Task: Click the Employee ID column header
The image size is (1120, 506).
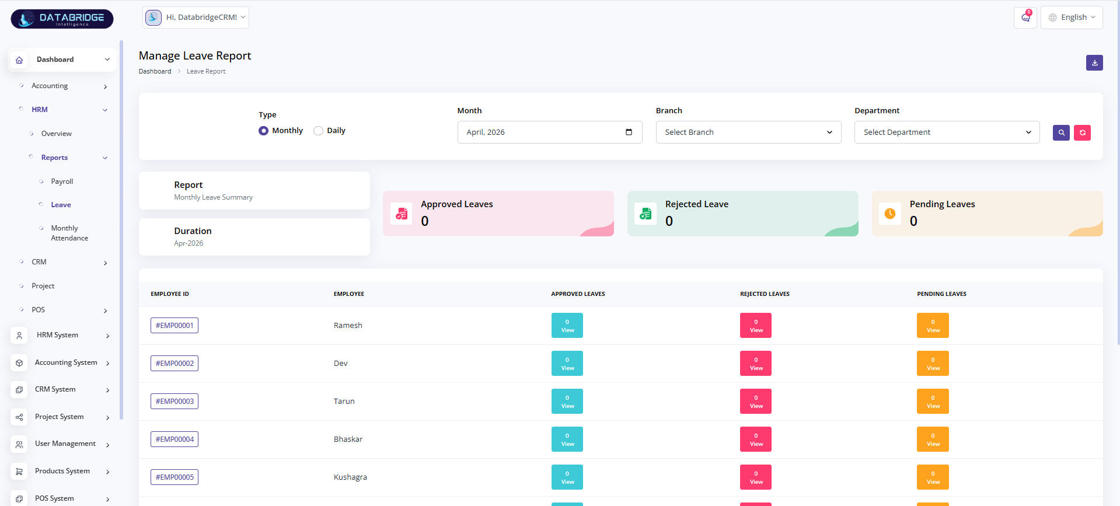Action: 170,294
